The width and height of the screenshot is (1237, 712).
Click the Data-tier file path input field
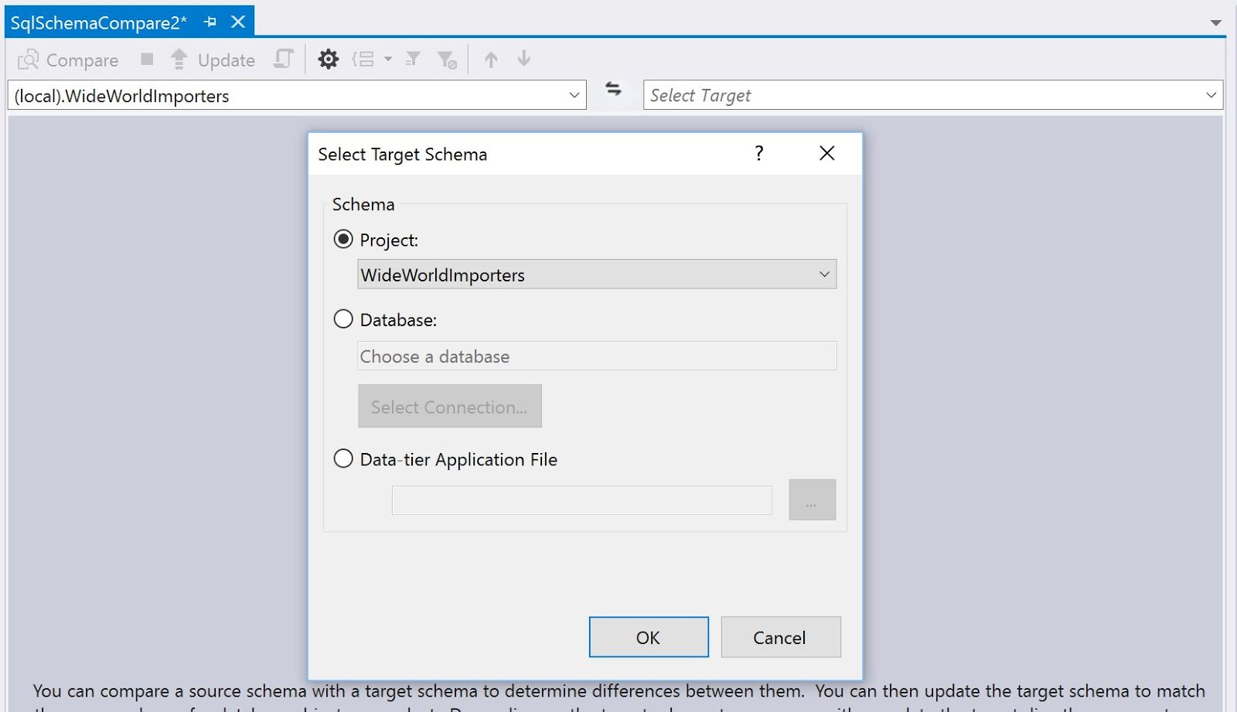[x=581, y=500]
